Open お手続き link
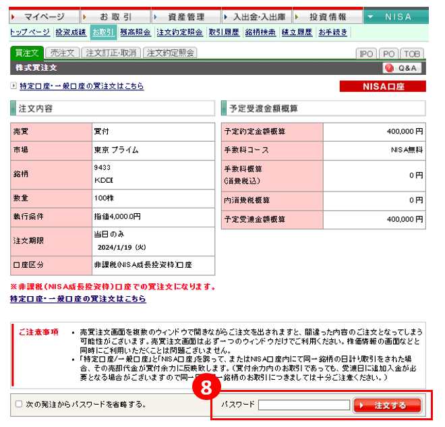445x427 pixels. [333, 32]
